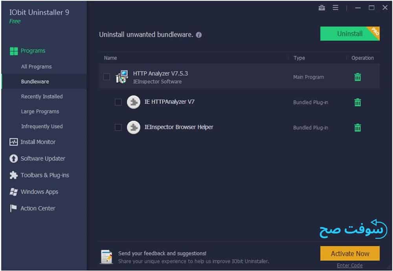Click the green Programs grid icon
393x271 pixels.
click(x=14, y=51)
